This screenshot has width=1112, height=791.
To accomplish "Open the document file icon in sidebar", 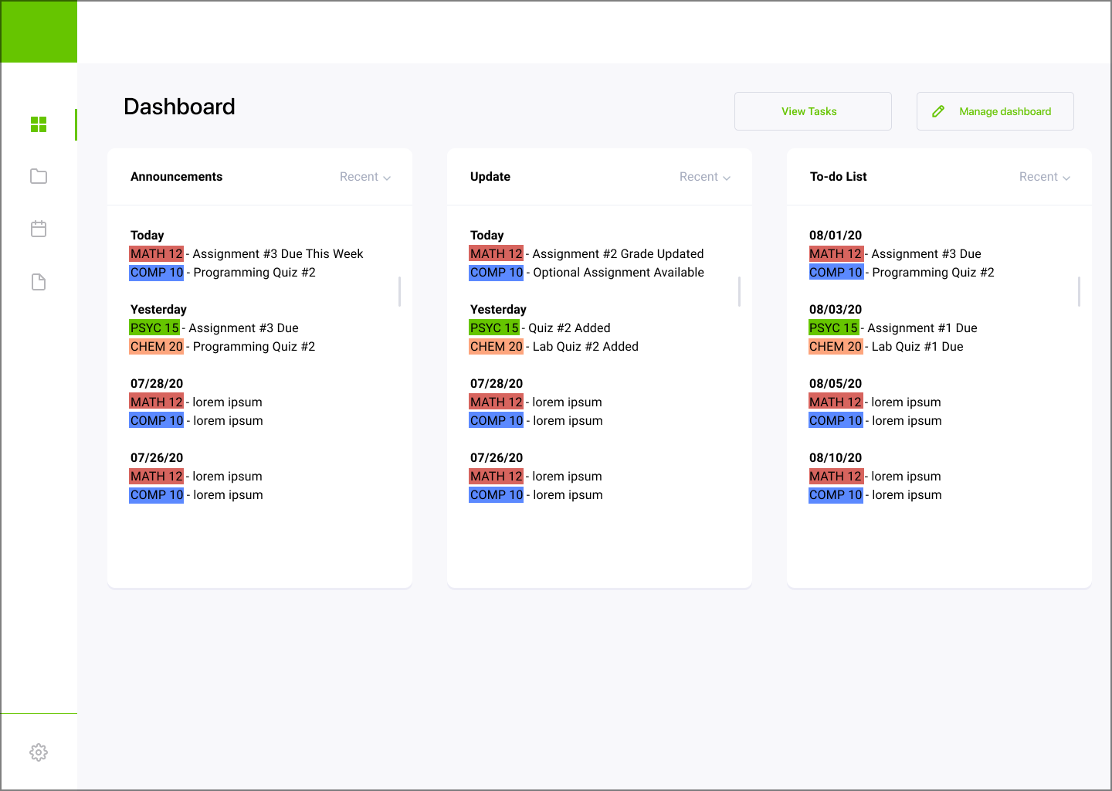I will tap(39, 282).
